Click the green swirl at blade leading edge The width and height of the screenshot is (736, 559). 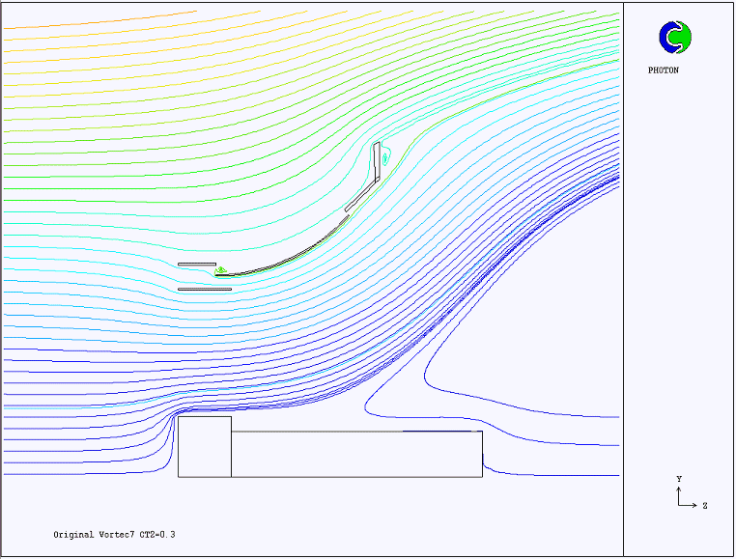(x=221, y=270)
